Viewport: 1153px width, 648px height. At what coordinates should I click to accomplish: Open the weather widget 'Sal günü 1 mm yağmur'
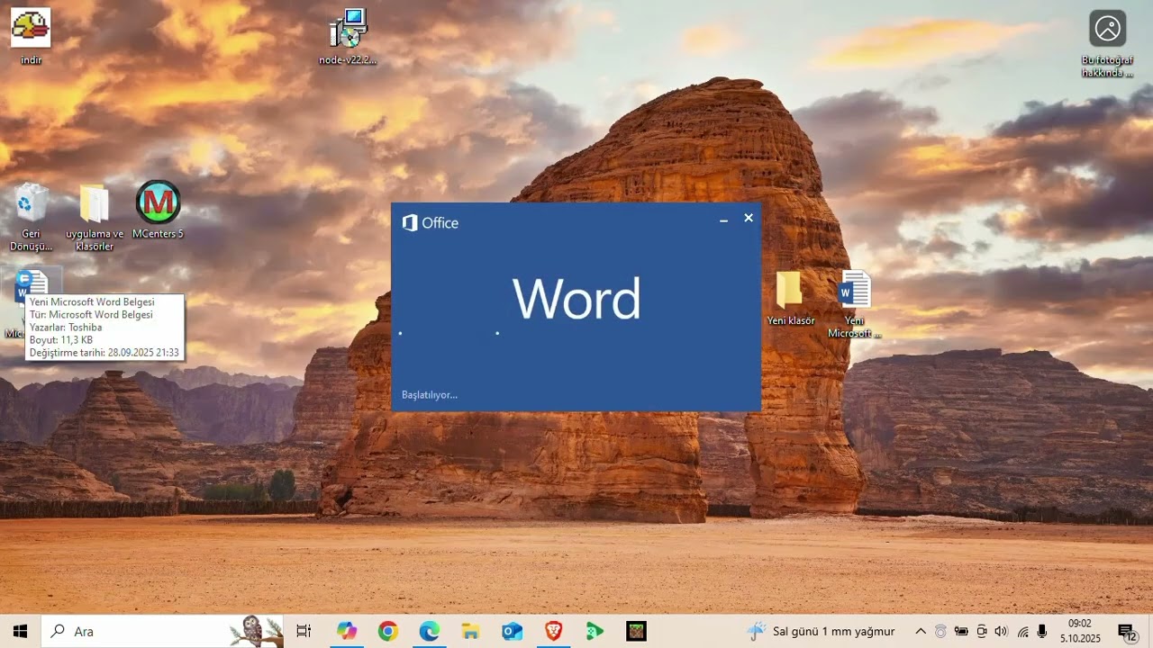[821, 631]
